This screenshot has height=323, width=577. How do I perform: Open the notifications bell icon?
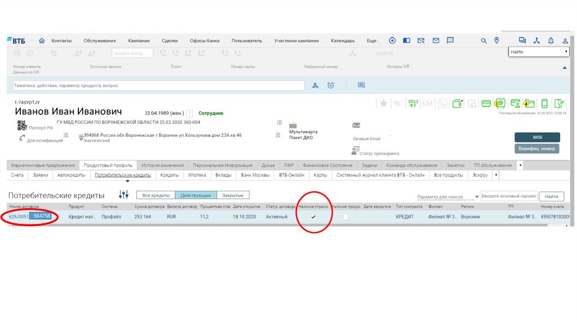(x=551, y=41)
